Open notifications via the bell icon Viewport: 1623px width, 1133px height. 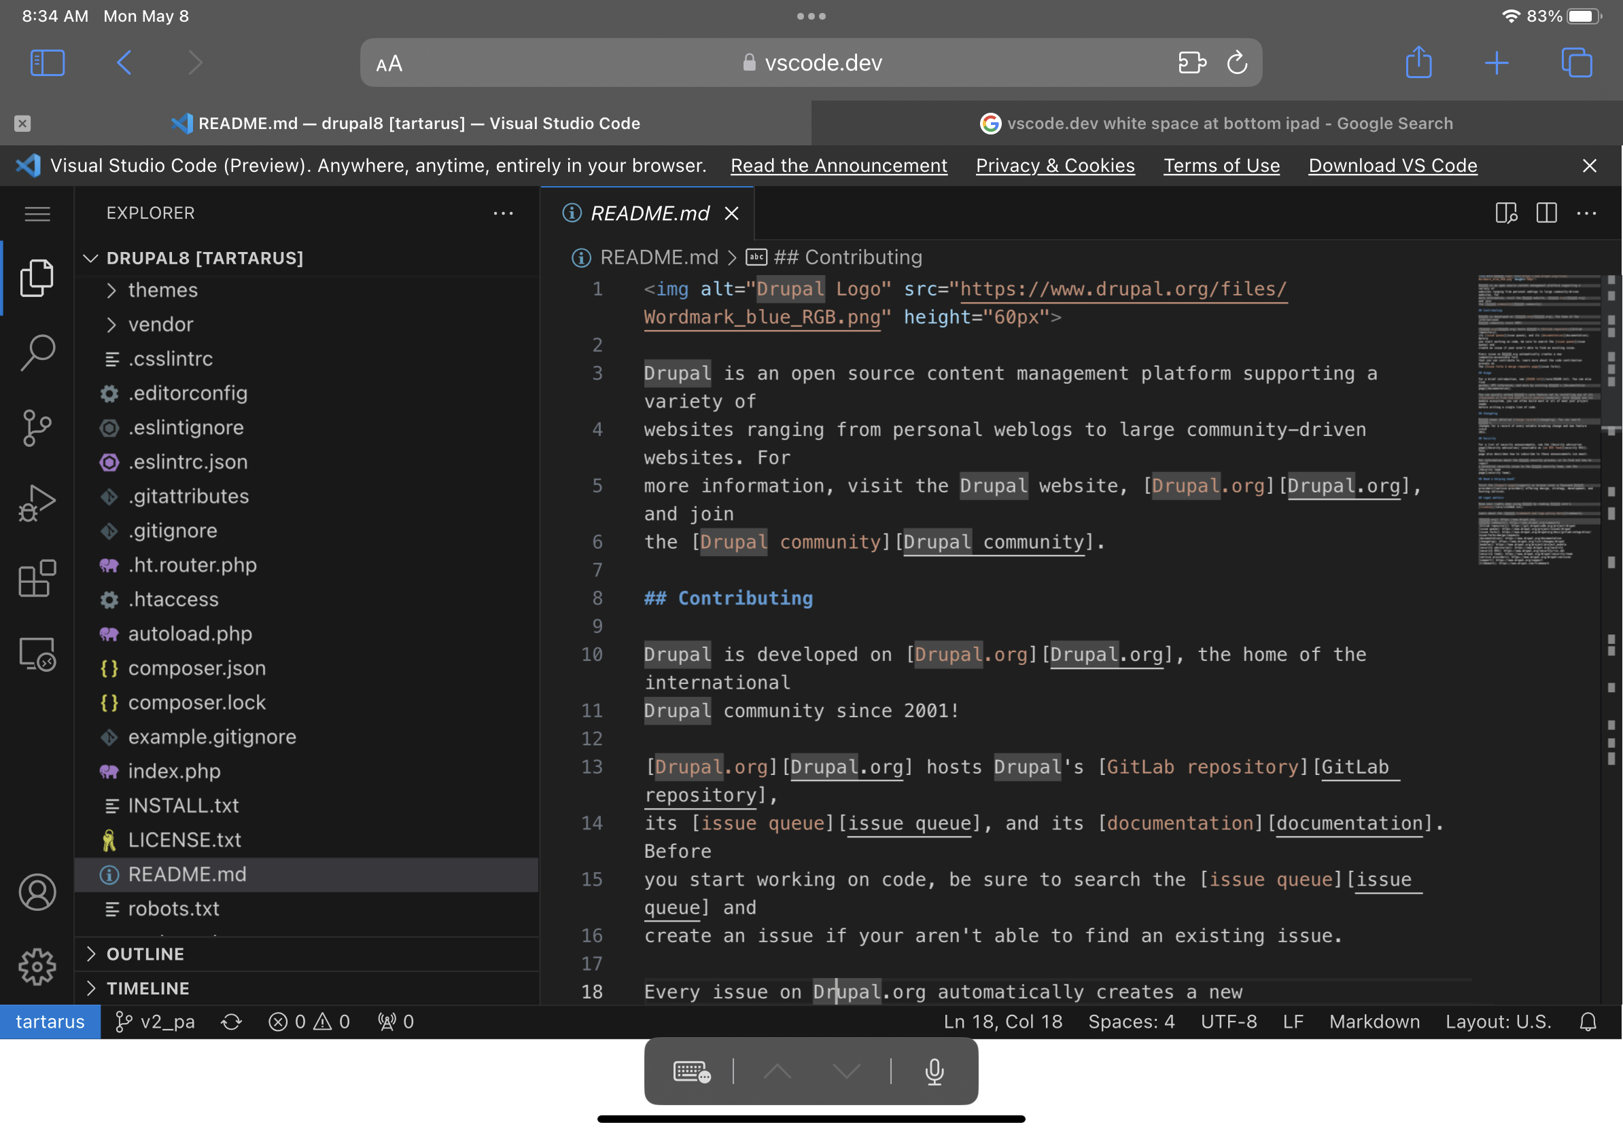1588,1022
